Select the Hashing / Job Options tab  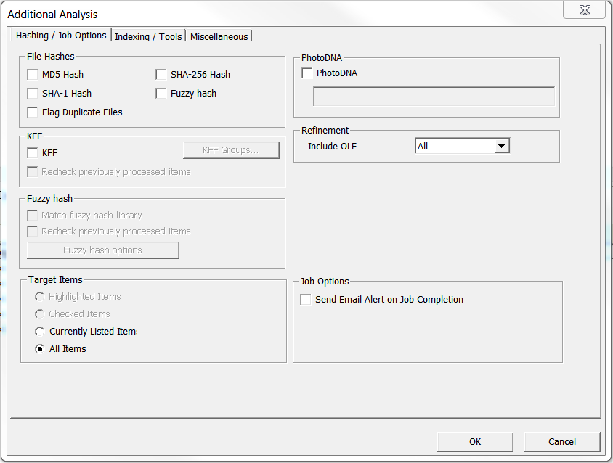coord(61,35)
